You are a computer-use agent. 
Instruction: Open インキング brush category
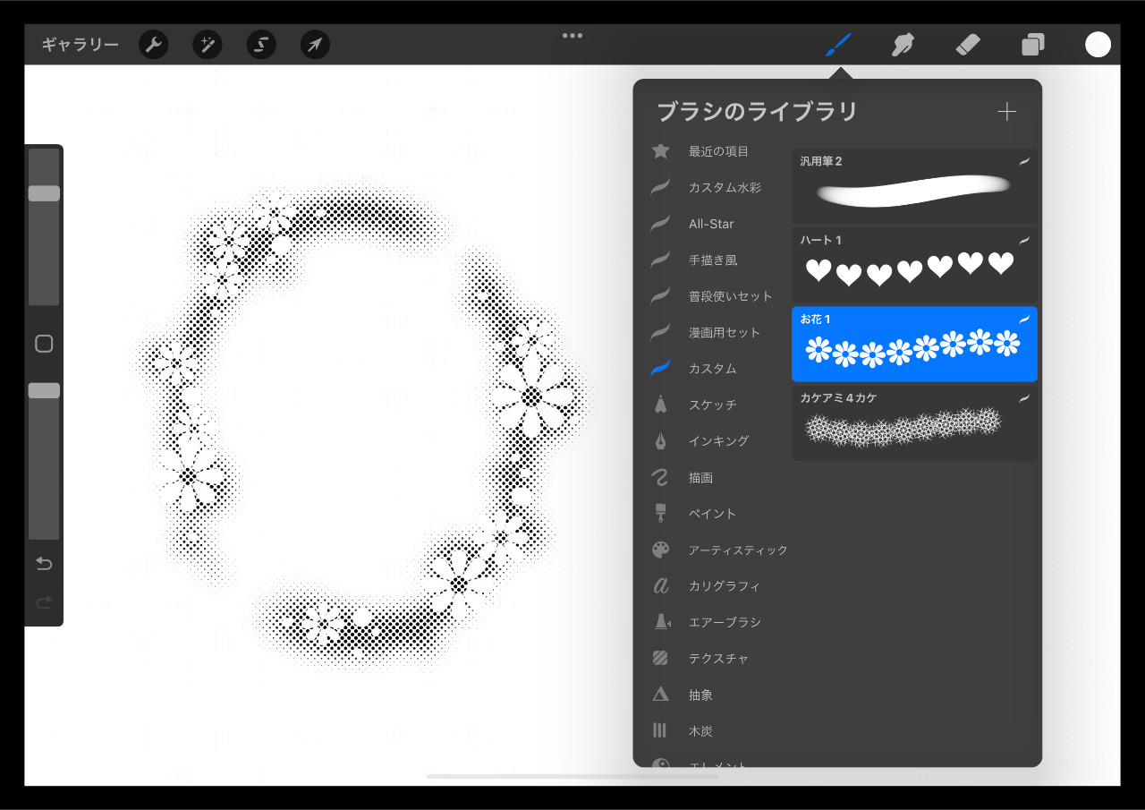click(x=700, y=440)
